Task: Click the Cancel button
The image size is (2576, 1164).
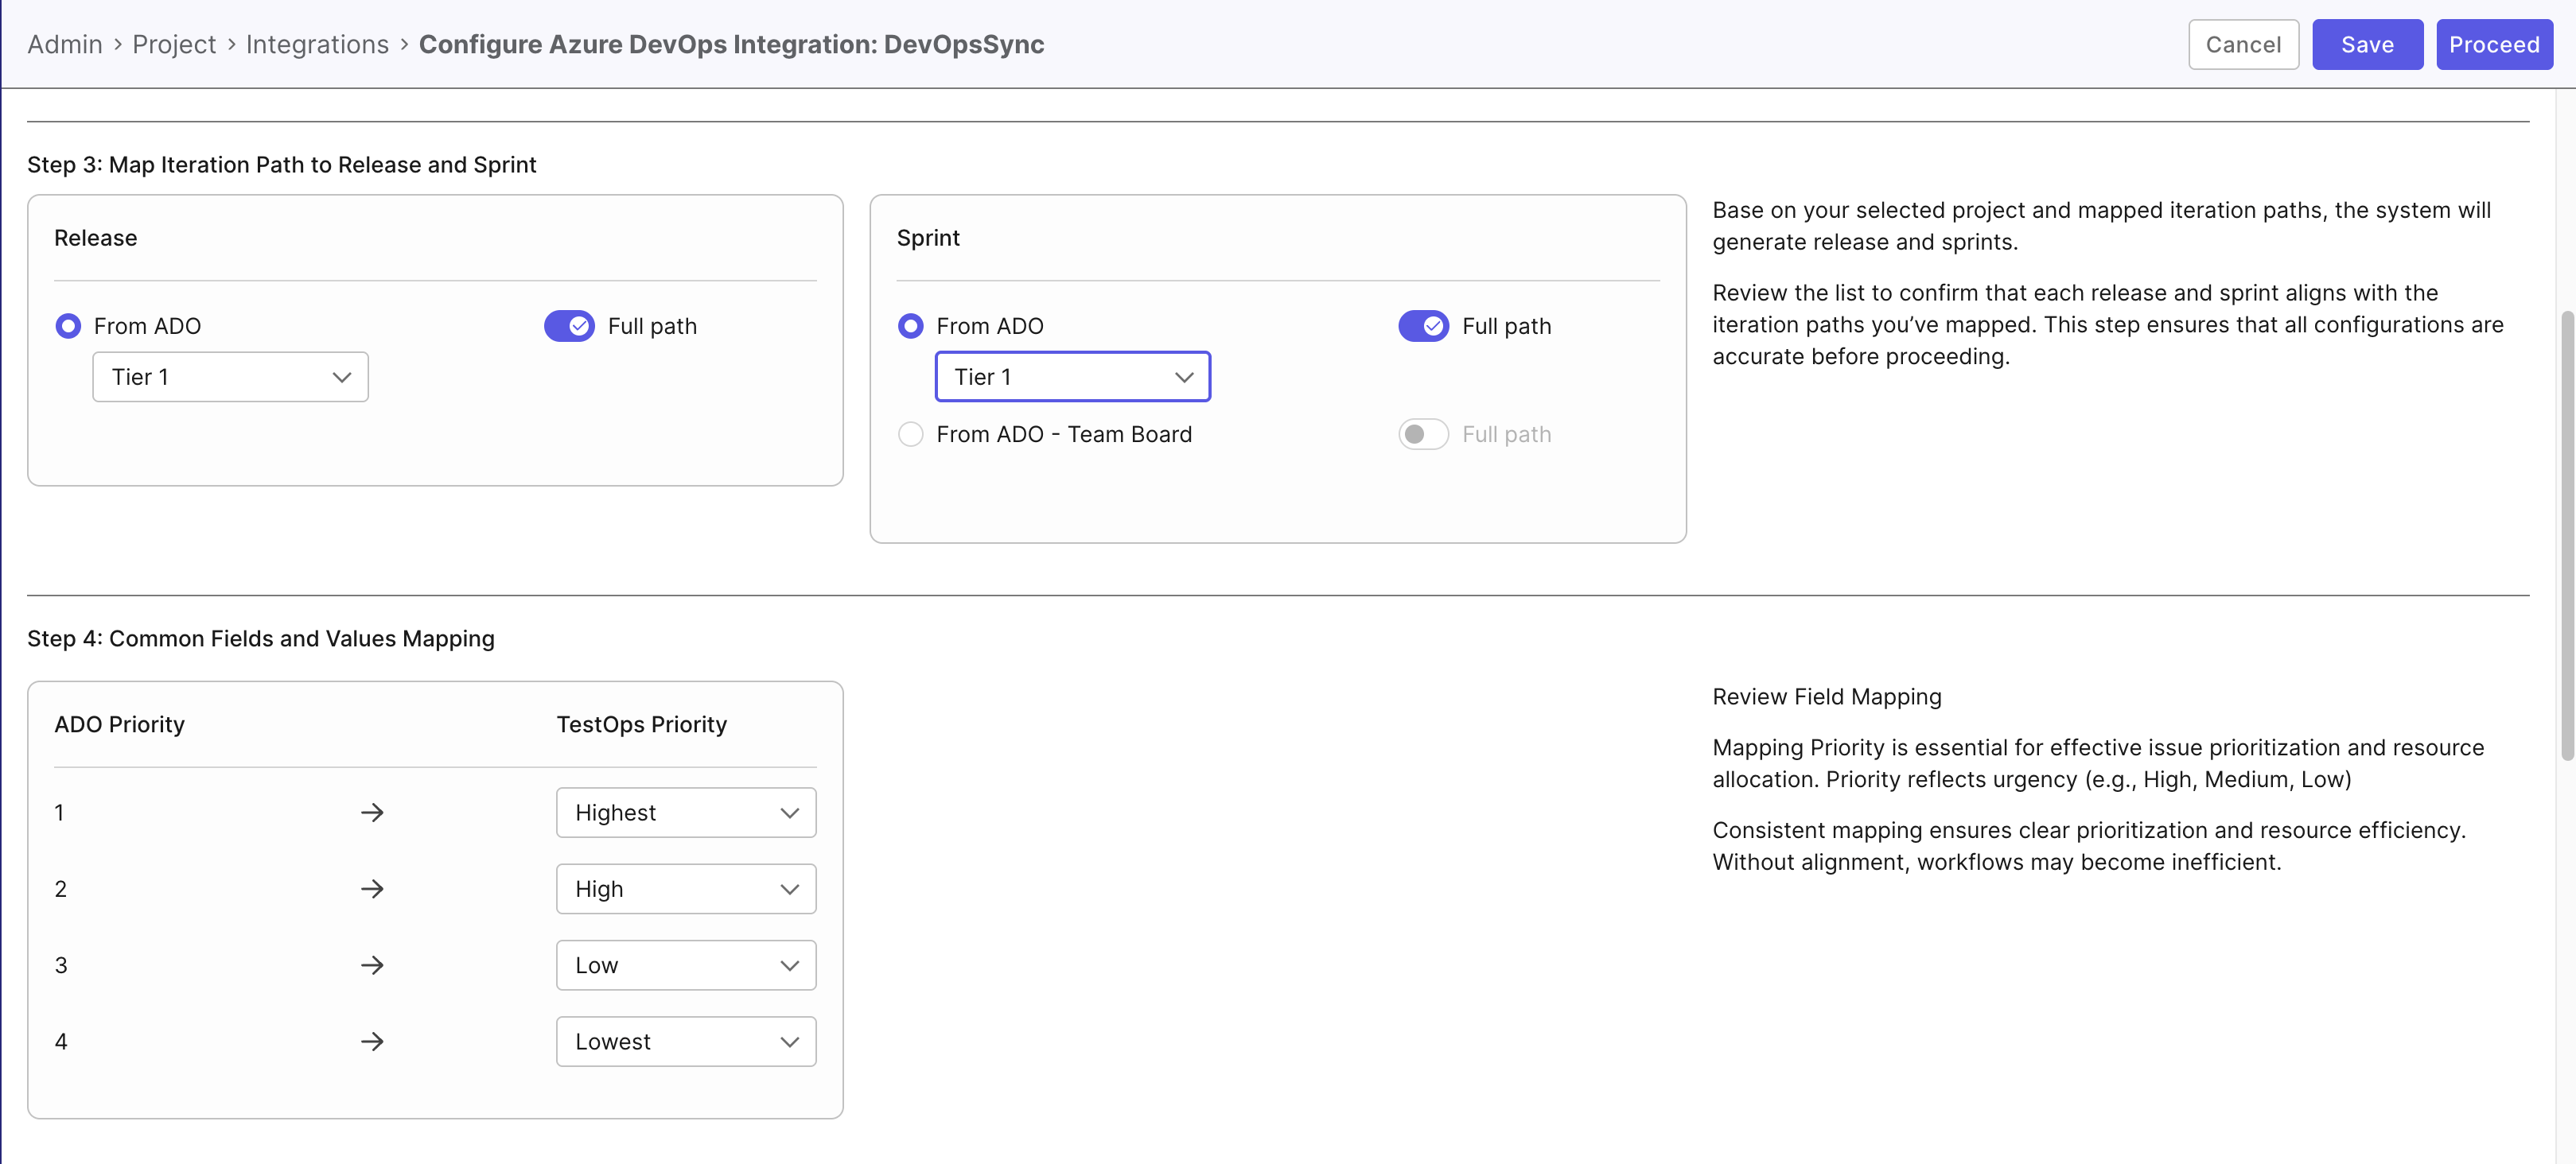Action: point(2243,45)
